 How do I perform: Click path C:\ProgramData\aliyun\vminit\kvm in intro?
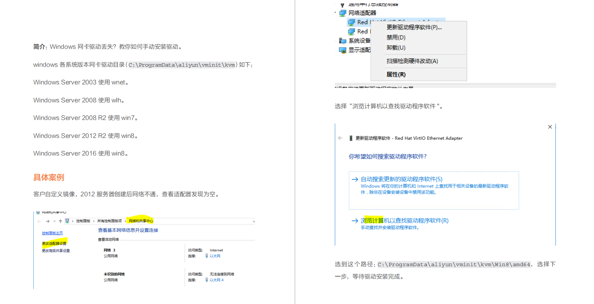(182, 65)
